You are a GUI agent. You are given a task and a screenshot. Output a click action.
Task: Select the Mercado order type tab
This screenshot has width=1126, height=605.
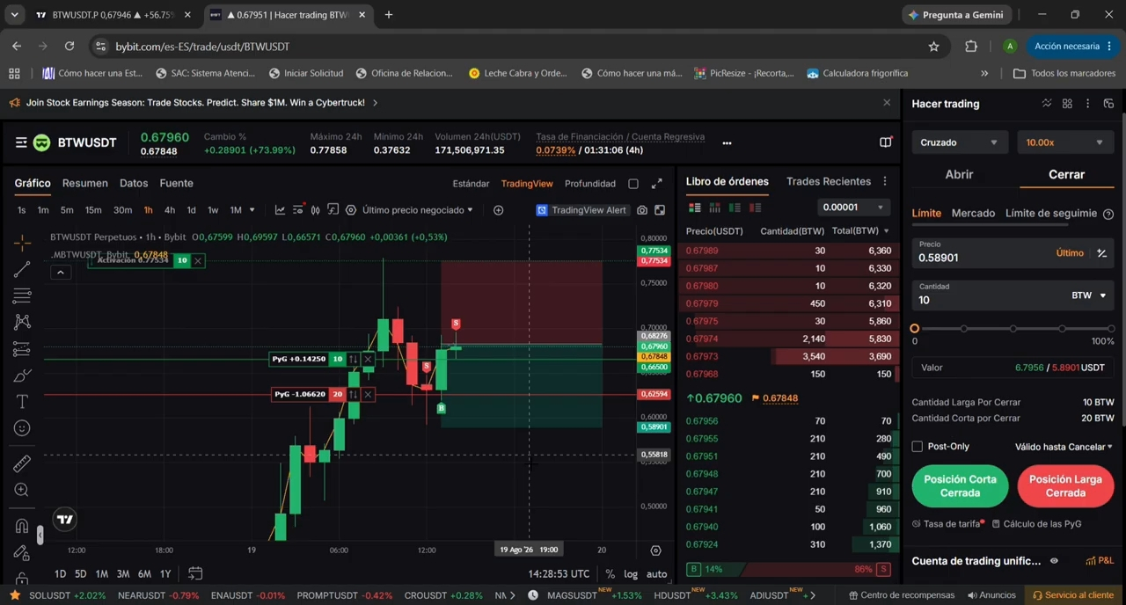[973, 213]
